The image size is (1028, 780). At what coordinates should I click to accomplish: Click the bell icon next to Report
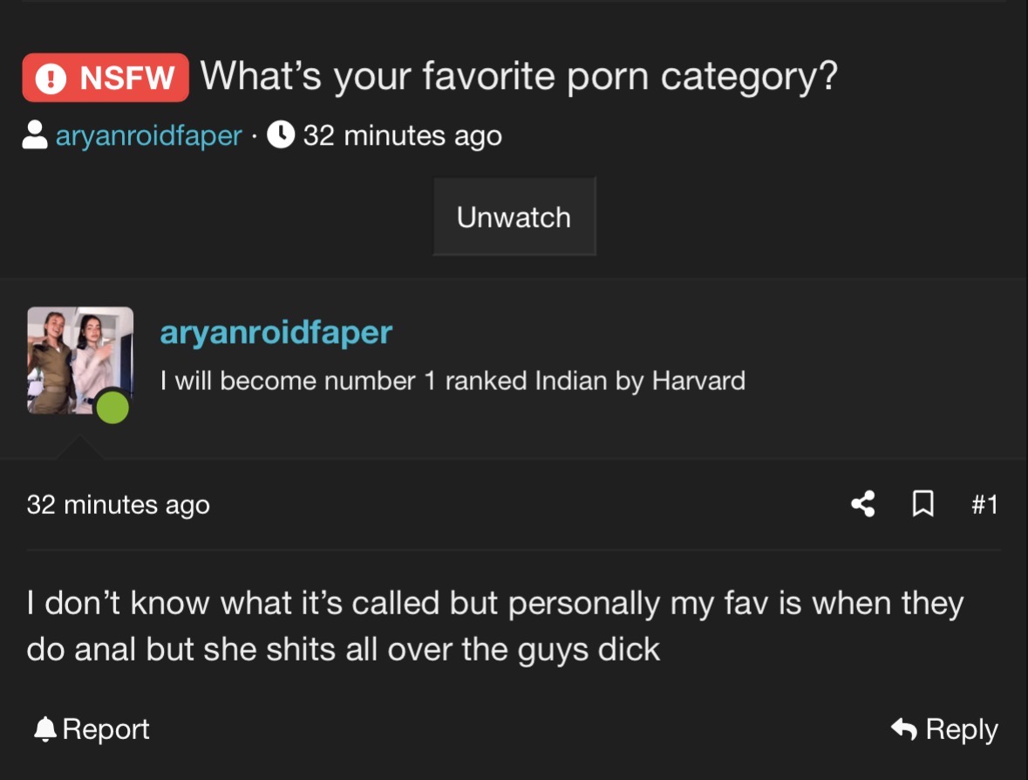click(44, 729)
